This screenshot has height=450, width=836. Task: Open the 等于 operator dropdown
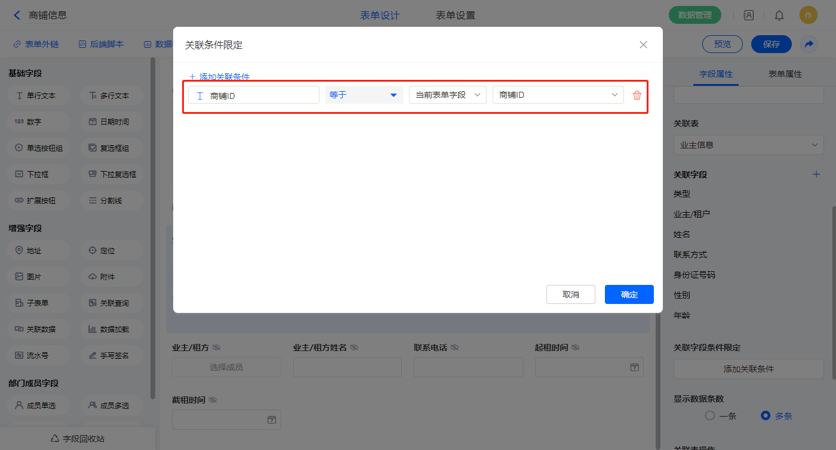364,95
